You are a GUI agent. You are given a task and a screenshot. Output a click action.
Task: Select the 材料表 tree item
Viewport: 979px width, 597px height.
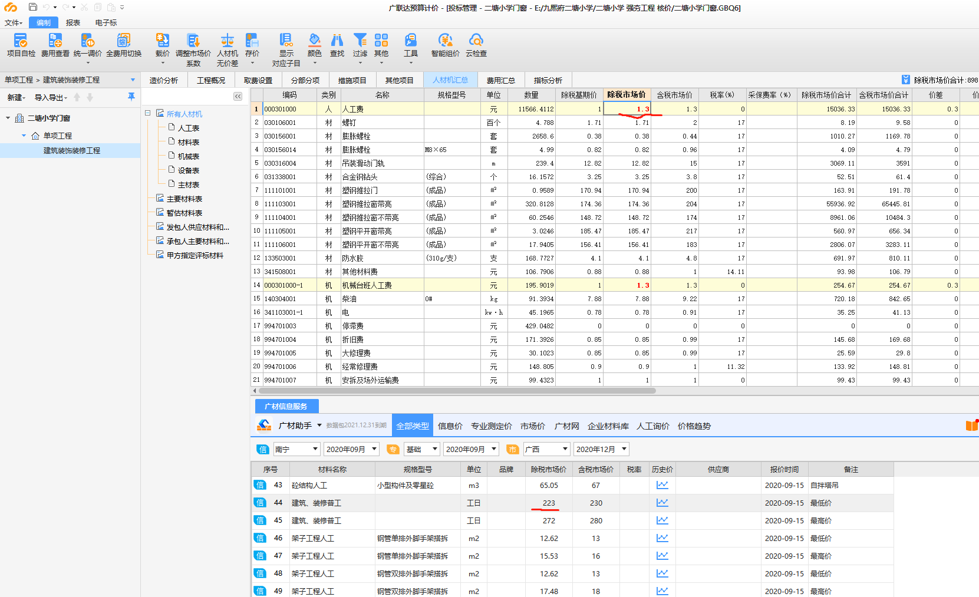[189, 142]
